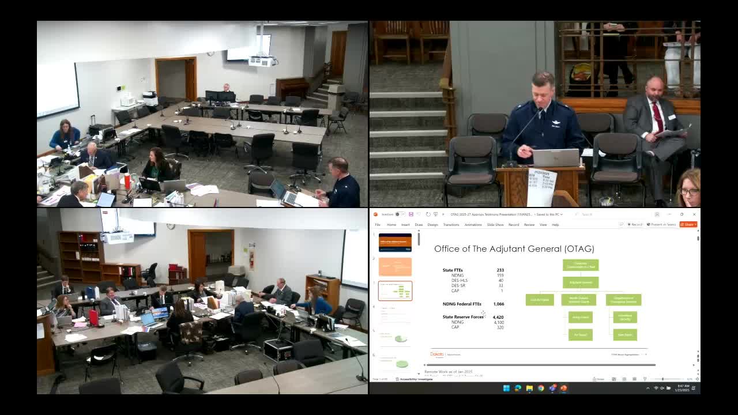The width and height of the screenshot is (738, 415).
Task: Open the Review ribbon tab
Action: tap(529, 225)
